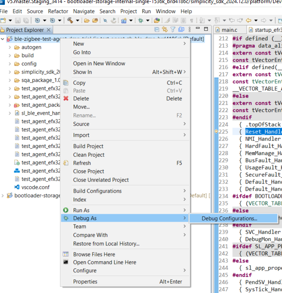Click the New wizard toolbar icon
This screenshot has width=282, height=293.
pyautogui.click(x=3, y=20)
